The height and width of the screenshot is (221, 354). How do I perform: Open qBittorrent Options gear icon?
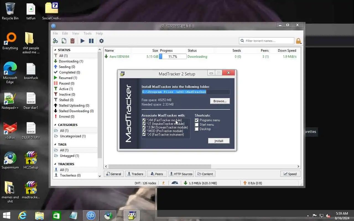[101, 41]
